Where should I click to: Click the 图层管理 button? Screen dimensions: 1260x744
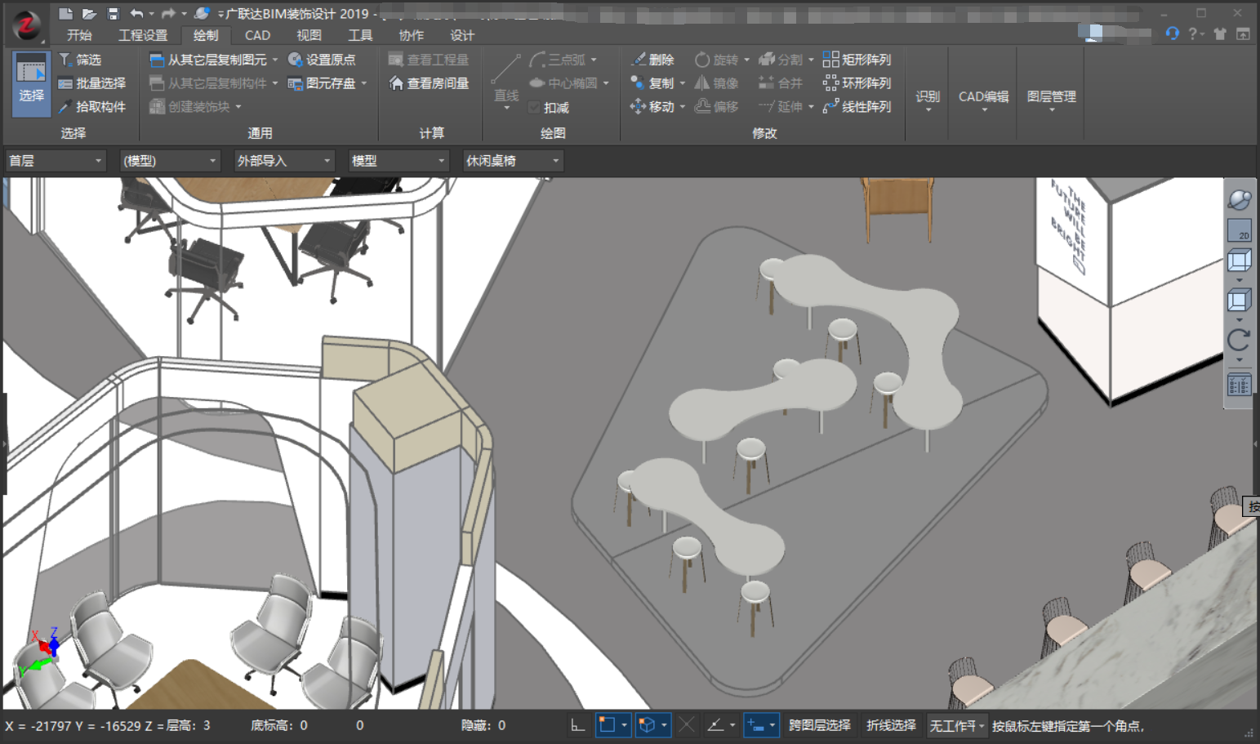point(1051,97)
